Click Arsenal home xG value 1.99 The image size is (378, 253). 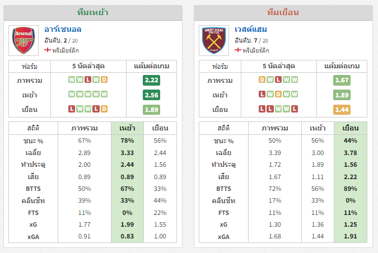(127, 224)
